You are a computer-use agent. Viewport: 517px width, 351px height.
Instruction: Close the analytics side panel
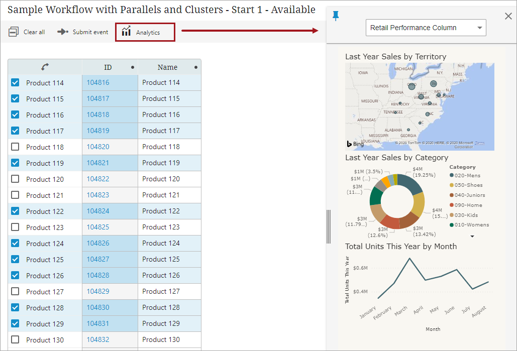[508, 16]
